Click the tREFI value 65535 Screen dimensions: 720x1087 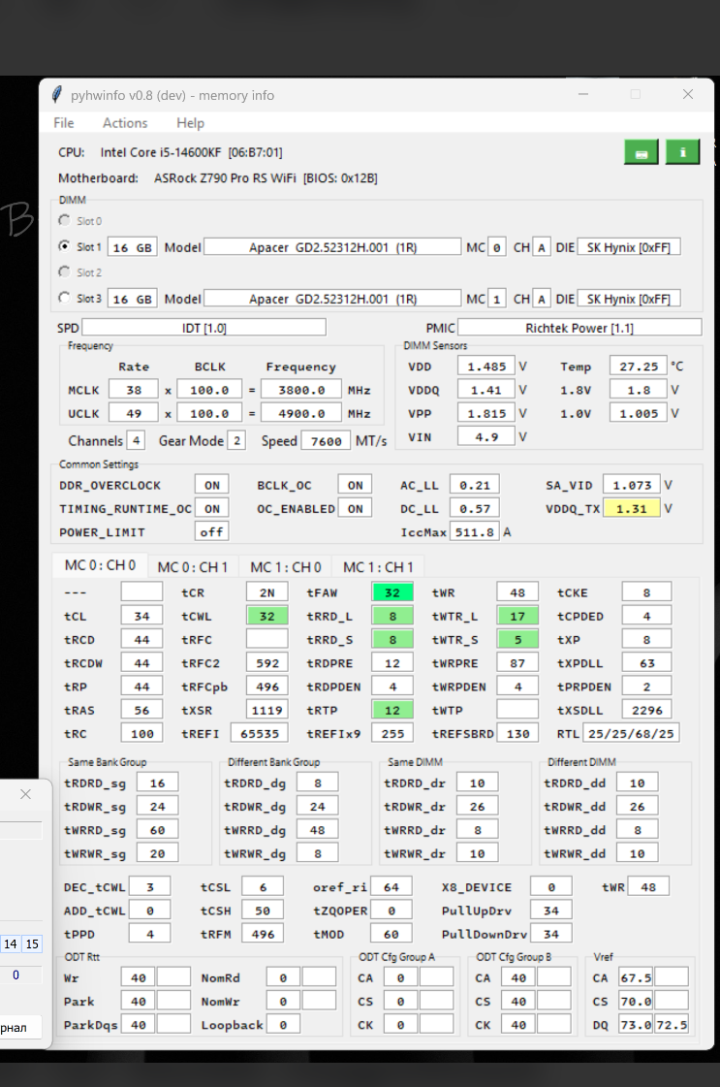click(259, 734)
